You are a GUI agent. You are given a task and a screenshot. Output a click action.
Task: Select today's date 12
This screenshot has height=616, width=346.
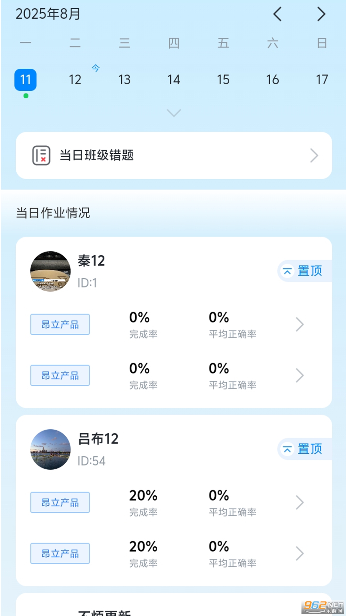(75, 80)
